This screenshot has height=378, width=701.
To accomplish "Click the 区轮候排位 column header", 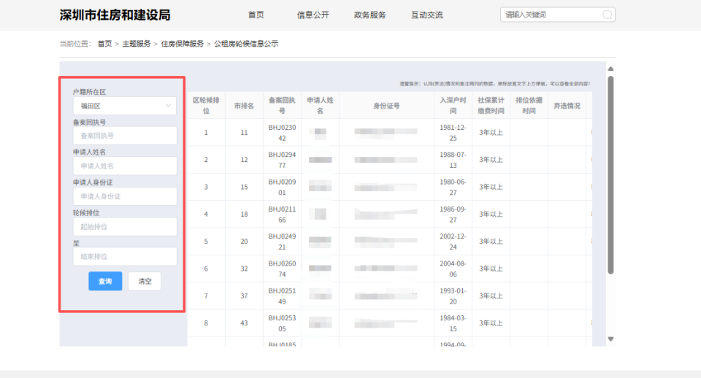I will click(206, 106).
